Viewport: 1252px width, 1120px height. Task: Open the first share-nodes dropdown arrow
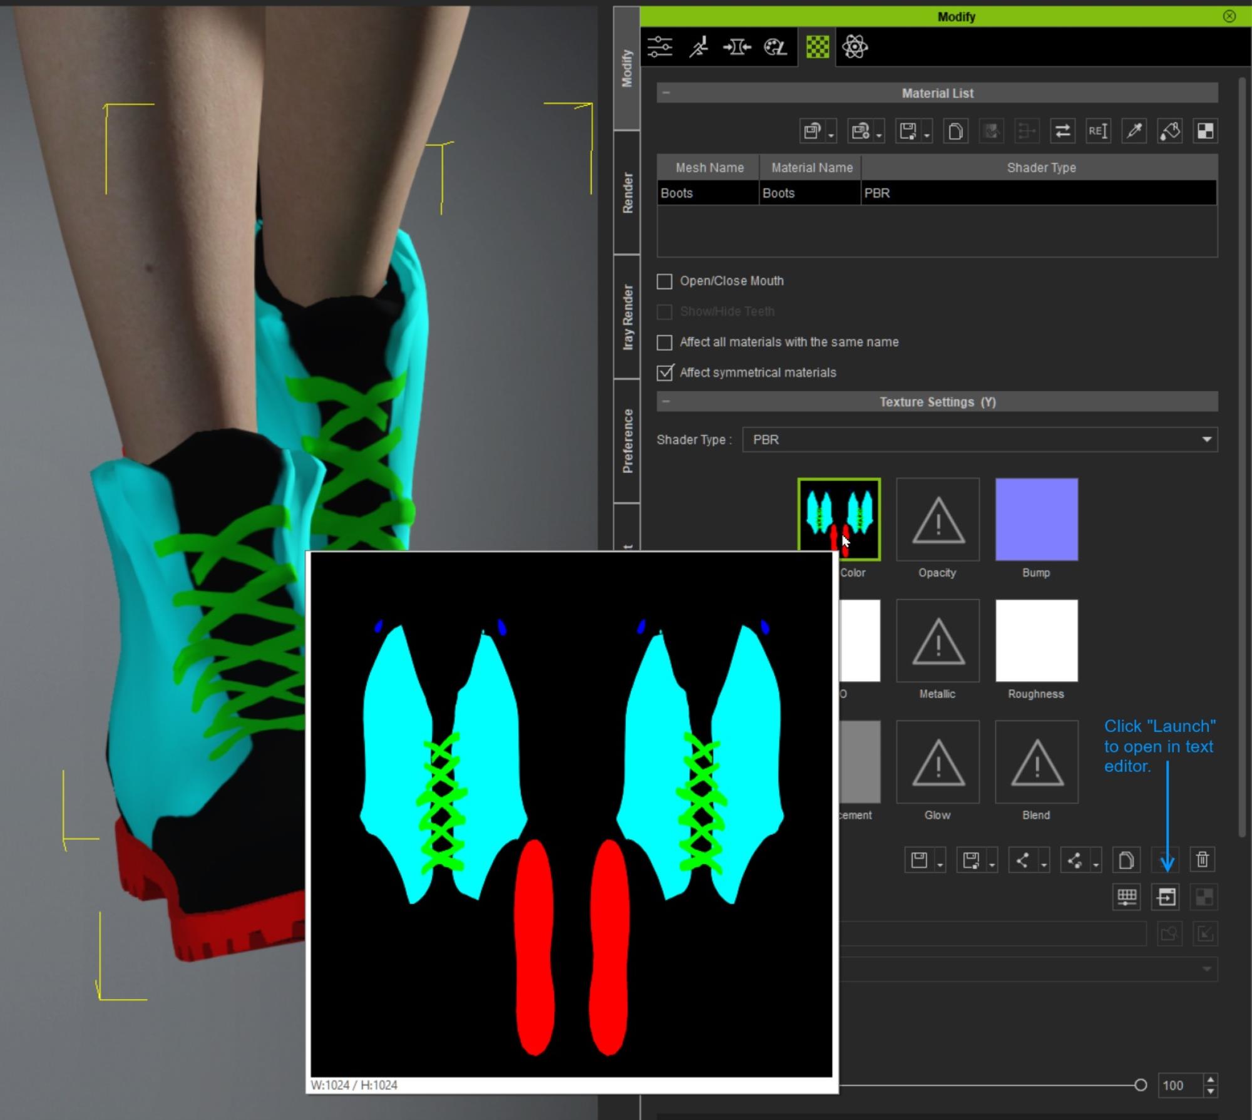[1044, 865]
